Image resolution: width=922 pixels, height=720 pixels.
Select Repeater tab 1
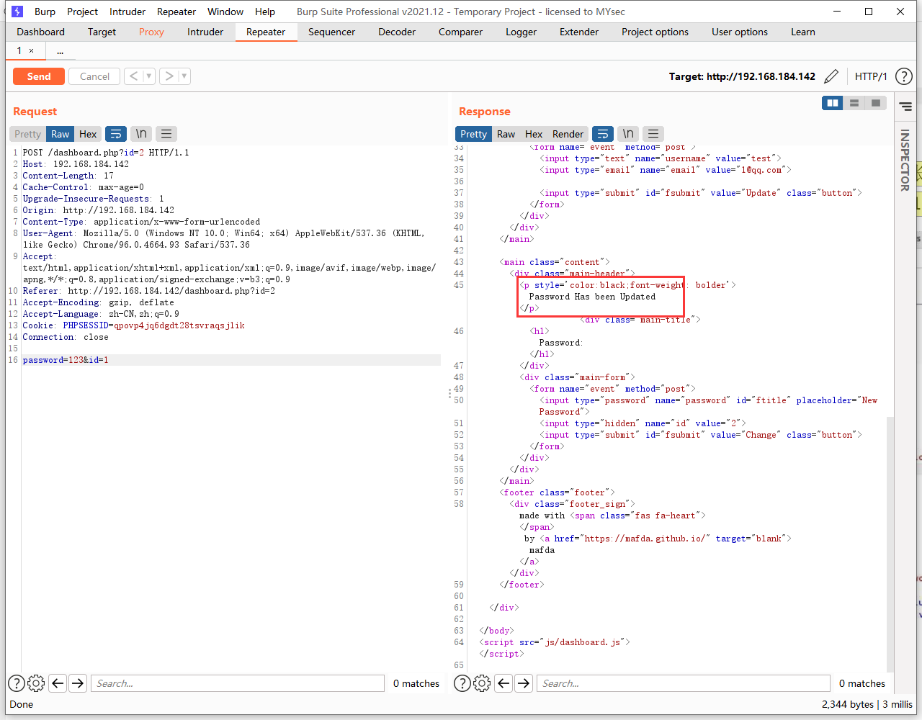[19, 50]
